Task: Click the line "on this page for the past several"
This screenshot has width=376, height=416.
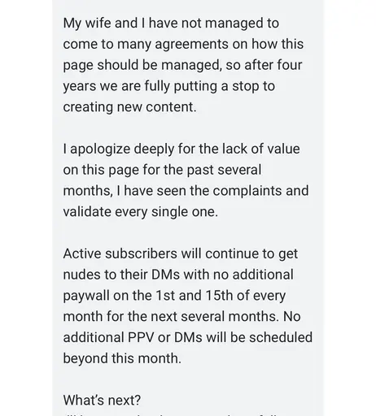Action: [162, 170]
